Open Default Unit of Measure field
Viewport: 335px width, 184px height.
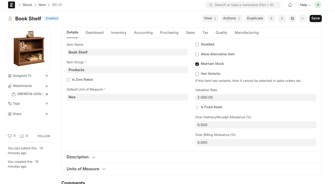click(127, 97)
